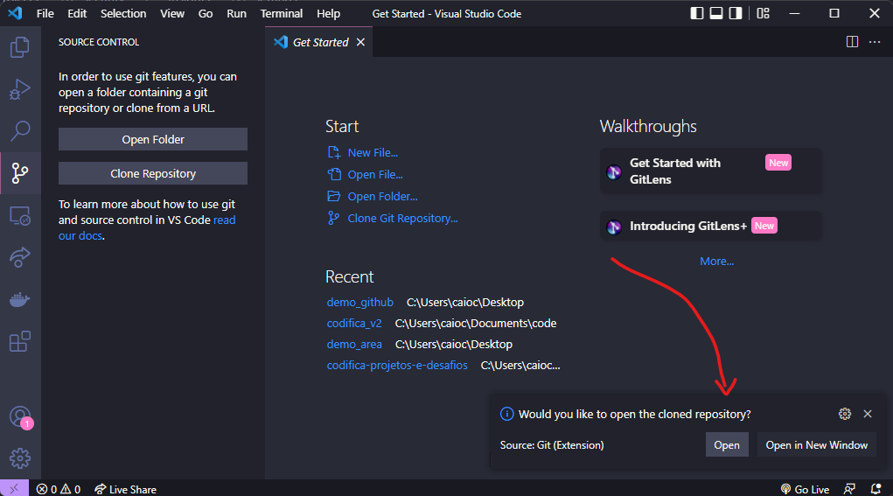The width and height of the screenshot is (893, 496).
Task: Open notification settings gear in the prompt
Action: pyautogui.click(x=844, y=414)
